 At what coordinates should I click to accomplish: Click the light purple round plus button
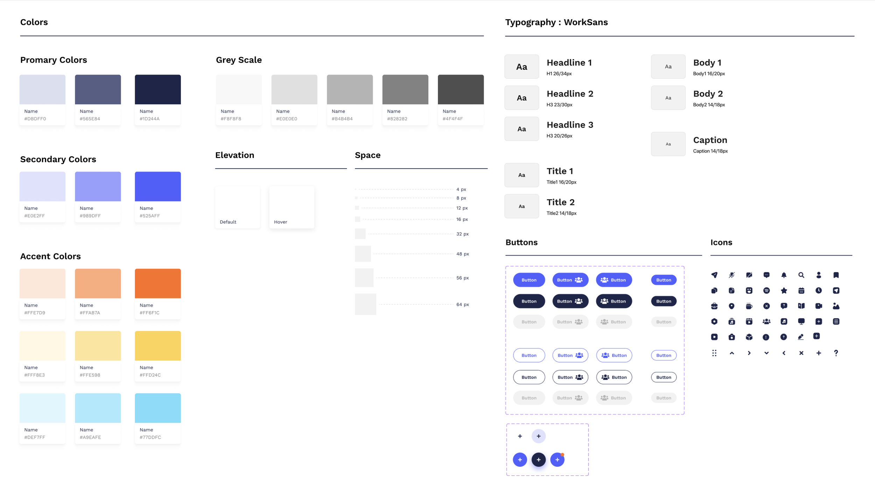[538, 436]
